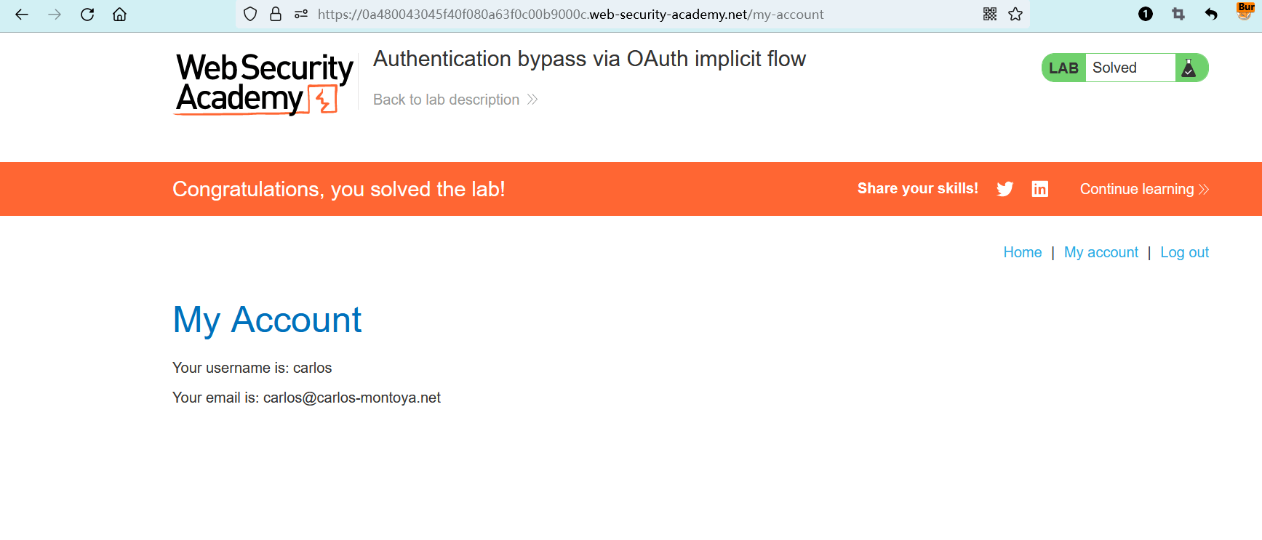Click the QR code icon in address bar
The height and width of the screenshot is (540, 1262).
(990, 15)
